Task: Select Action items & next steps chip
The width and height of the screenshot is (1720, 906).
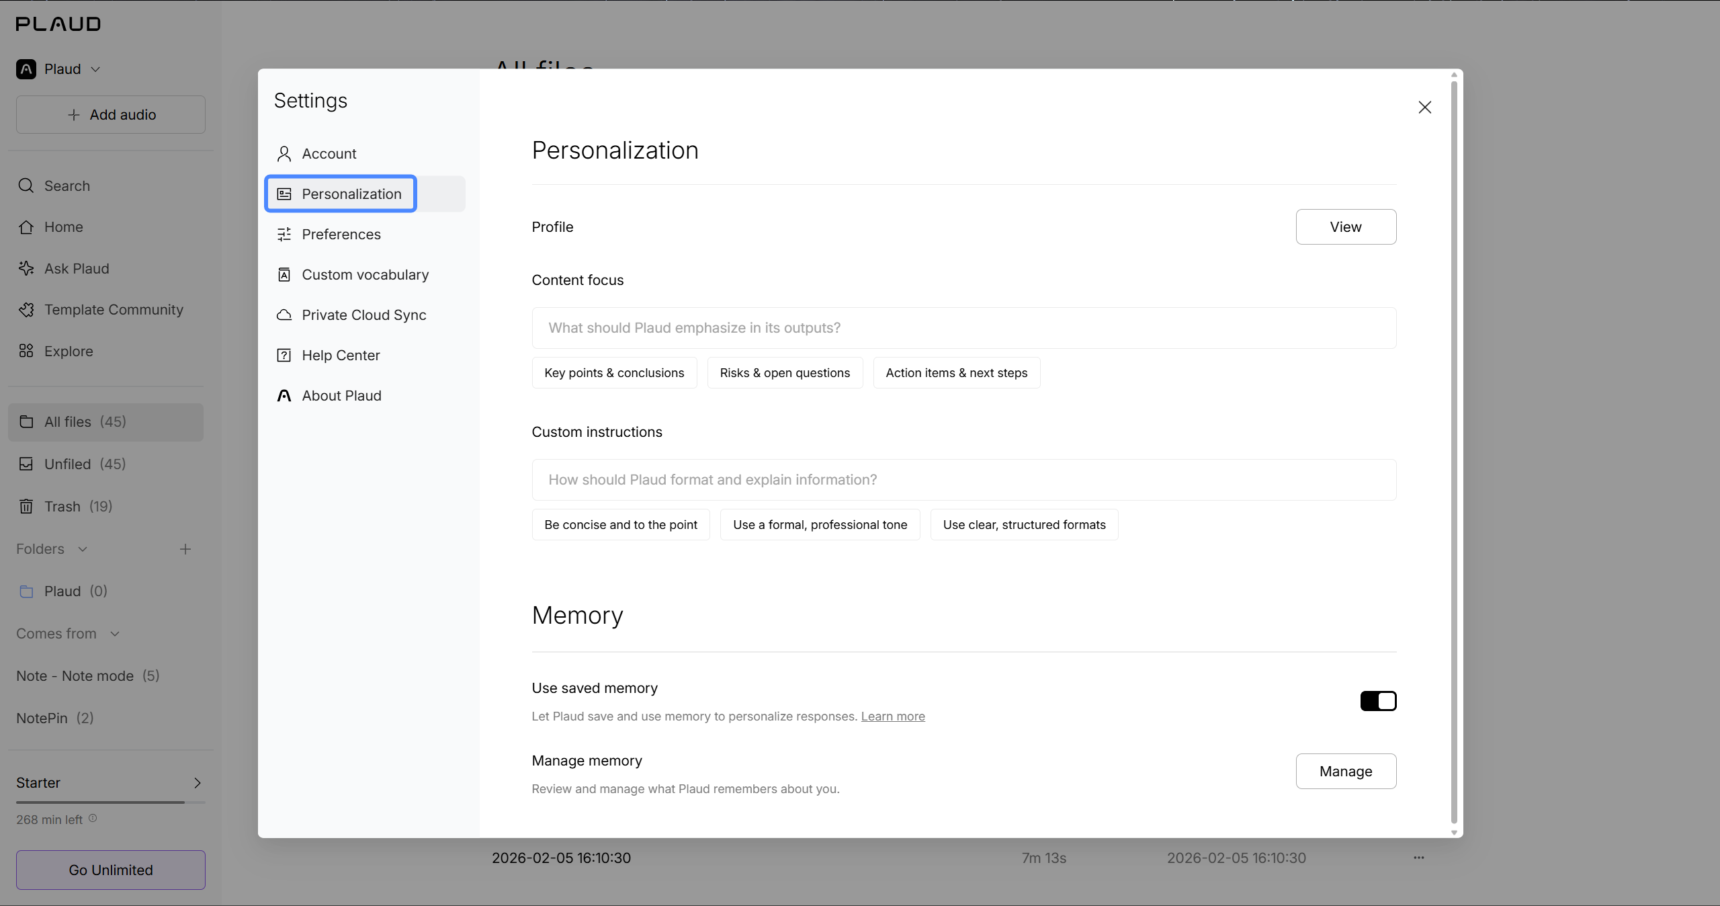Action: tap(957, 373)
